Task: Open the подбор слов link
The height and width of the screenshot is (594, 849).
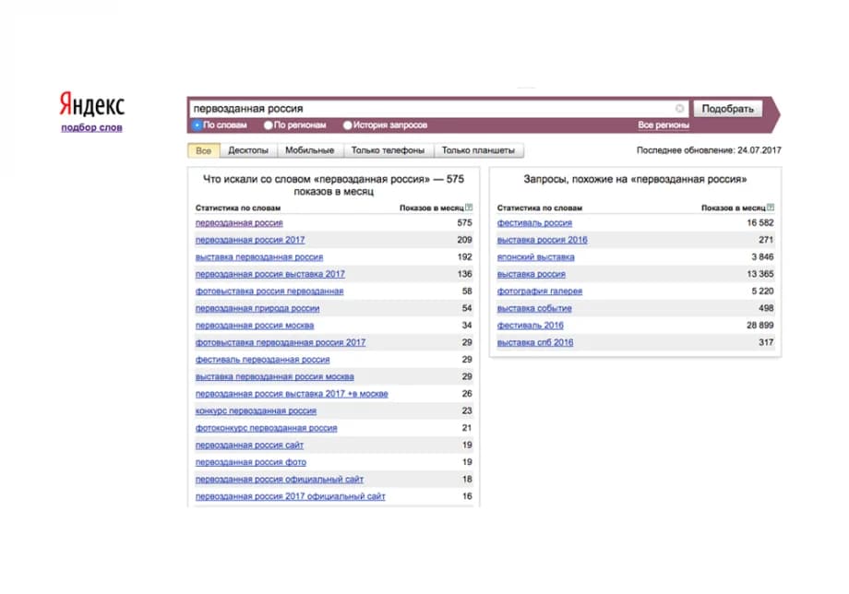Action: tap(91, 127)
